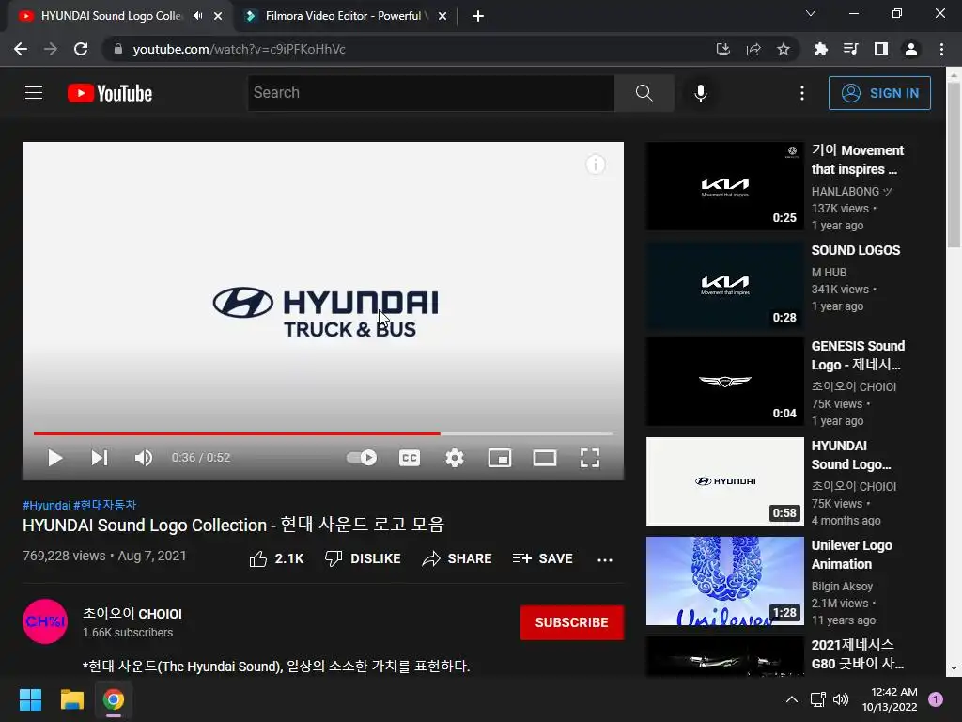Click the page vertical scrollbar thumb
Screen dimensions: 962x722
[x=954, y=165]
